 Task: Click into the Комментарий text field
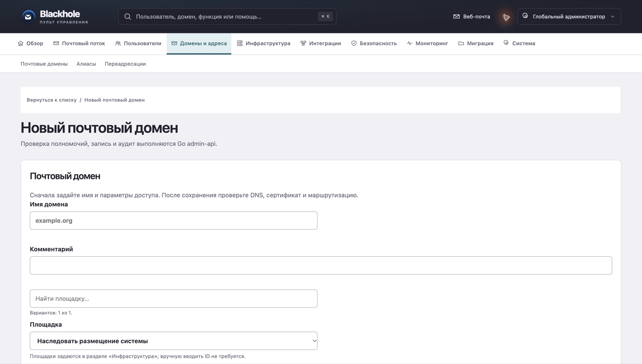click(x=321, y=265)
